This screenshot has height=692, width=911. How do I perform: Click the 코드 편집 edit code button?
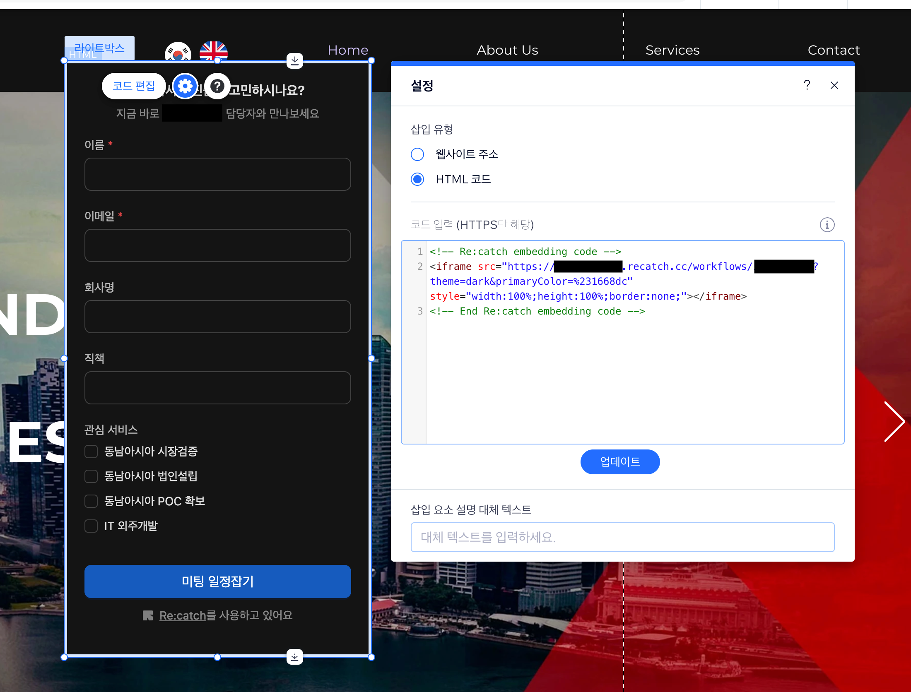[133, 86]
